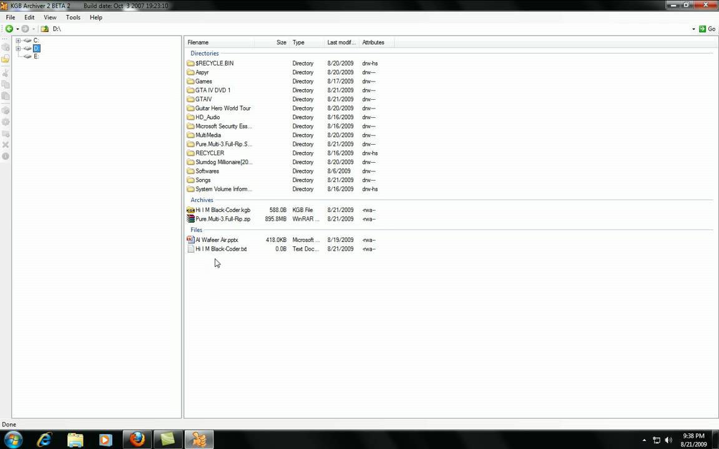Sort by the Type column header

point(307,42)
